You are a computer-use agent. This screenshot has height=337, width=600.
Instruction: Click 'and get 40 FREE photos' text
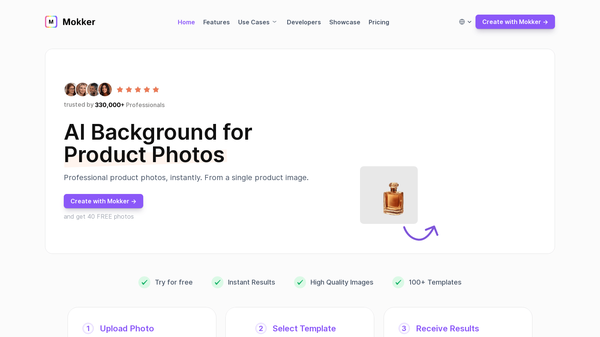[x=99, y=216]
